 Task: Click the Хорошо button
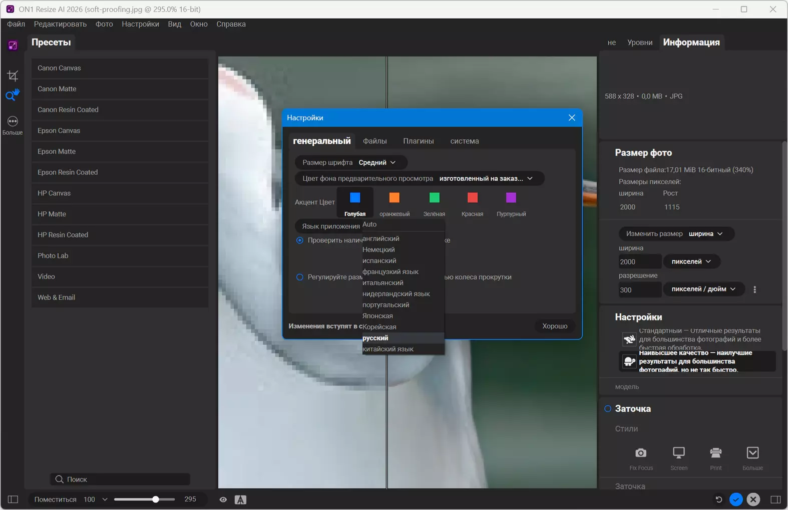(555, 326)
